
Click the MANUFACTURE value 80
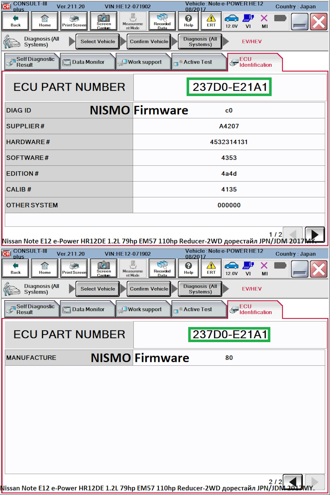tap(229, 358)
